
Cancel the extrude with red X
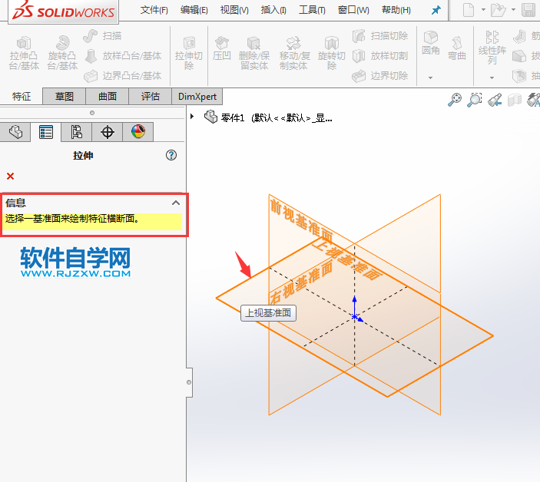10,177
